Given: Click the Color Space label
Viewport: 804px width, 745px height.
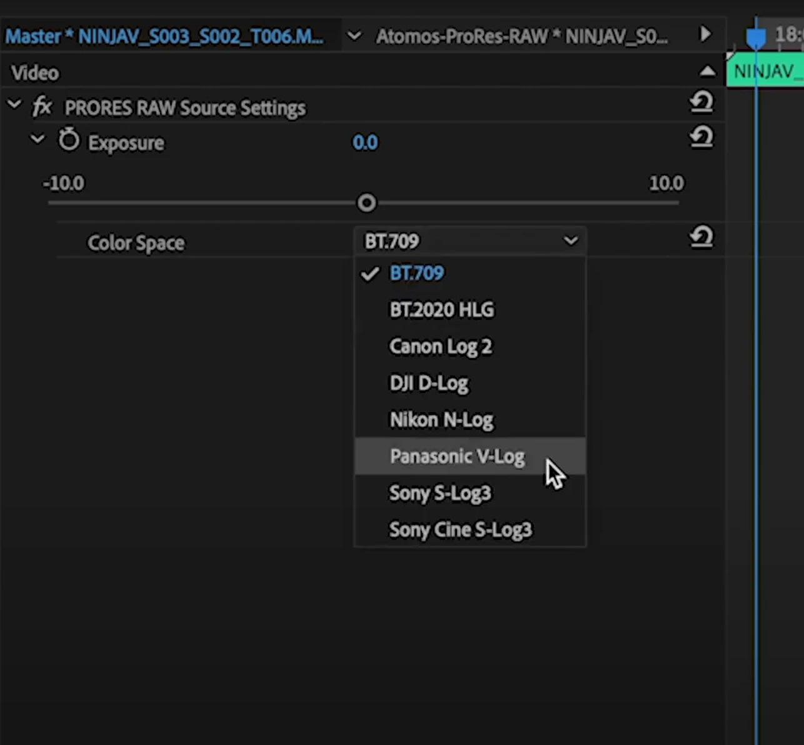Looking at the screenshot, I should click(x=136, y=242).
